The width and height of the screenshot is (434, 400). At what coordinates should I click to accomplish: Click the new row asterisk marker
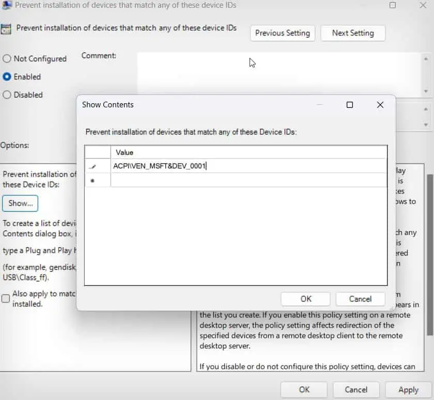click(92, 181)
